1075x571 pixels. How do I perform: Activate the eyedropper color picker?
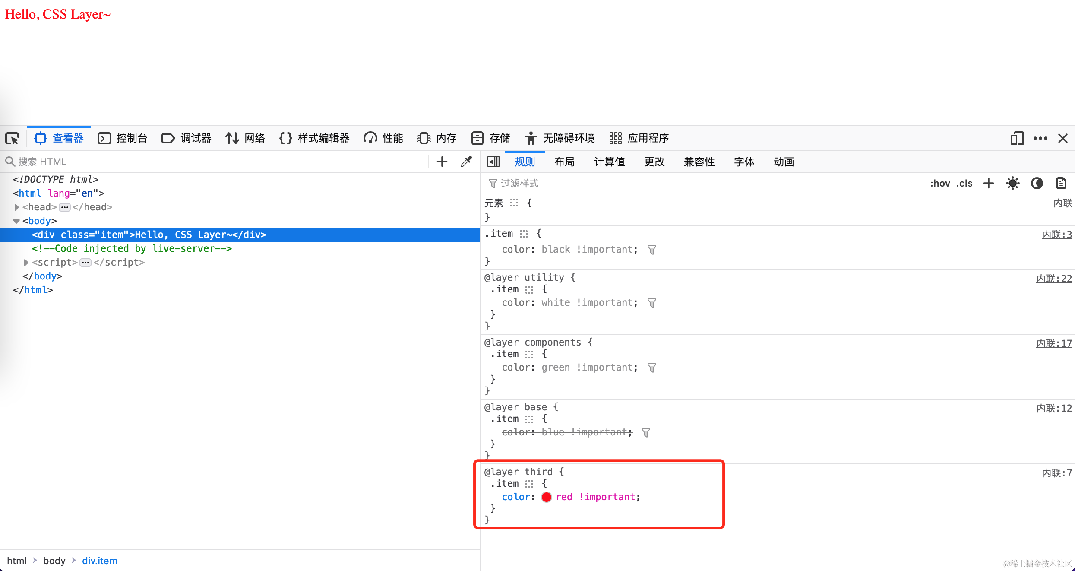click(466, 161)
